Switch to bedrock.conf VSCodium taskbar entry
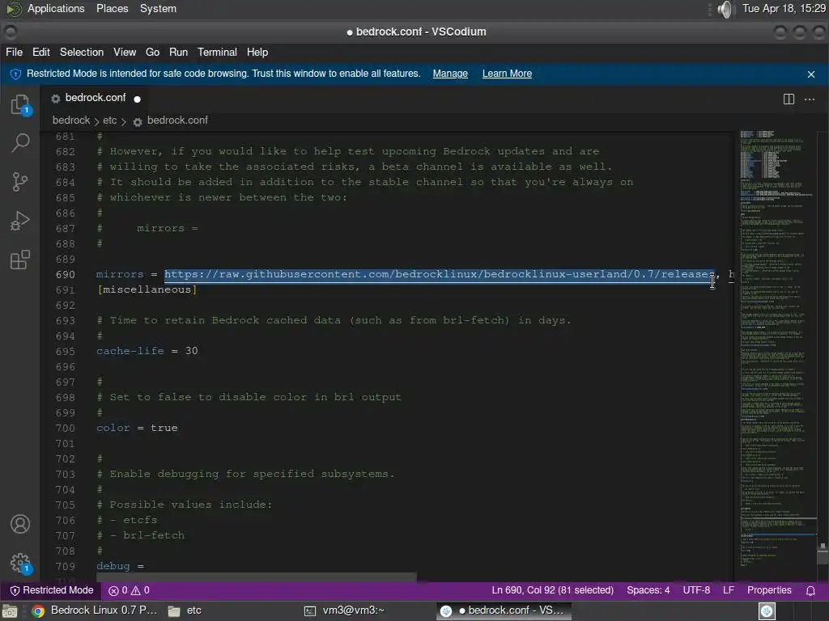The height and width of the screenshot is (621, 829). point(504,610)
